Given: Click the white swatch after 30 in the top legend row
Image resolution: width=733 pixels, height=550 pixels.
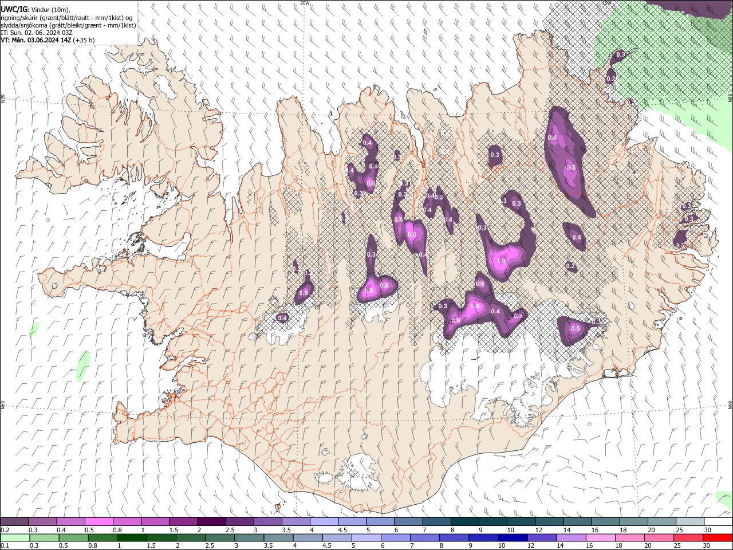Looking at the screenshot, I should (x=718, y=522).
